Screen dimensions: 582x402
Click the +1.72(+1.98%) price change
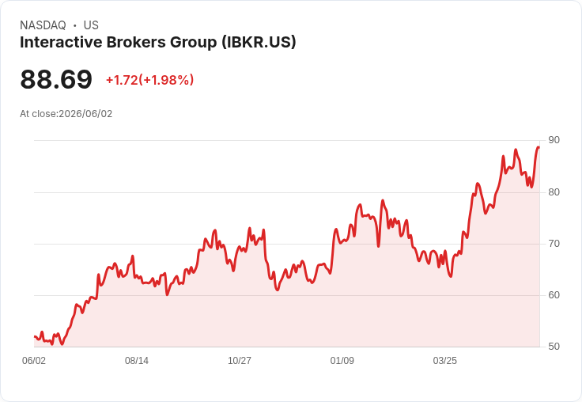pyautogui.click(x=150, y=80)
